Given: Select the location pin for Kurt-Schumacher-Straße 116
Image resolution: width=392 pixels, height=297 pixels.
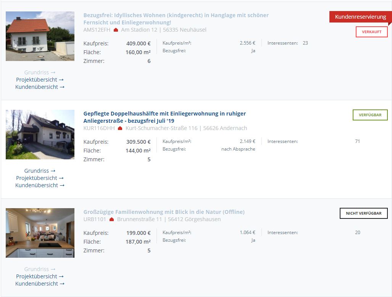Looking at the screenshot, I should pos(119,128).
